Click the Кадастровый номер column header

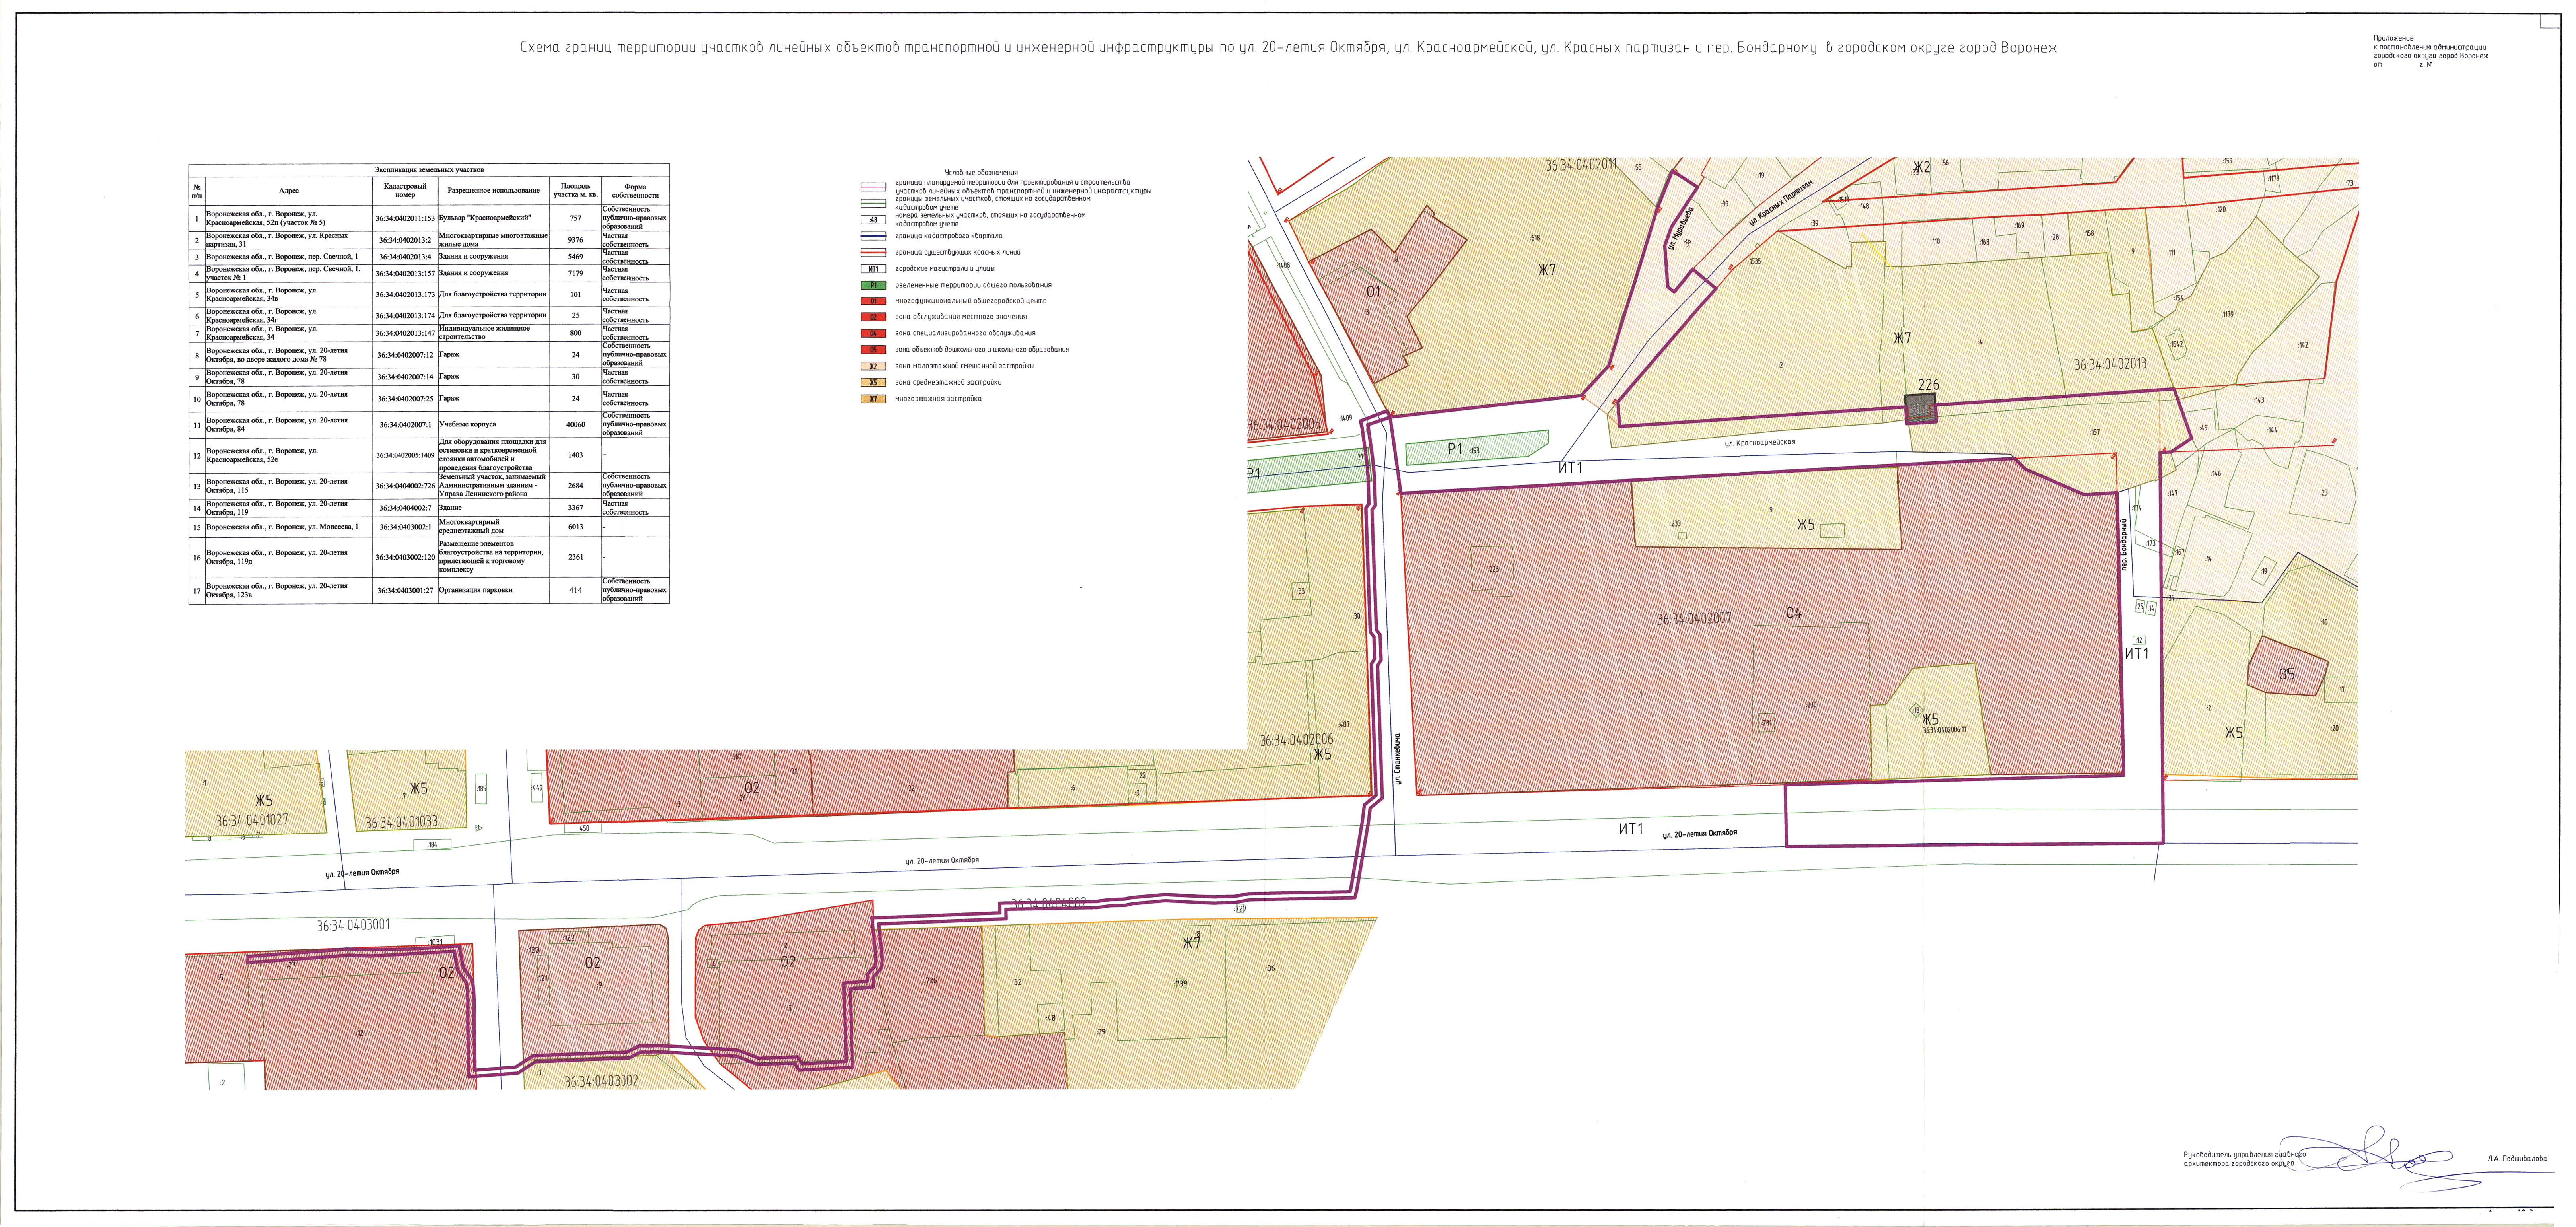pos(405,190)
